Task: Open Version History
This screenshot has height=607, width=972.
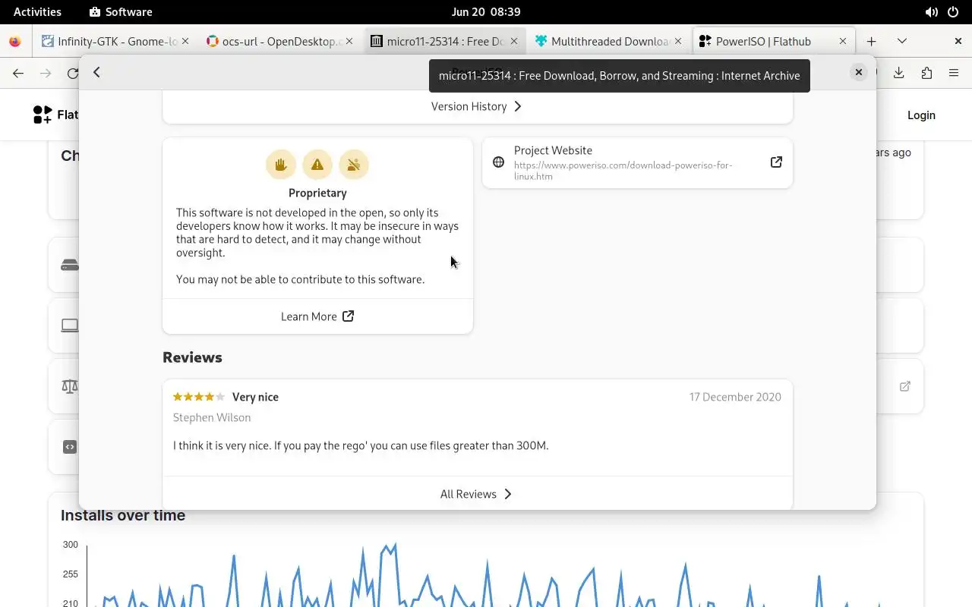Action: 477,106
